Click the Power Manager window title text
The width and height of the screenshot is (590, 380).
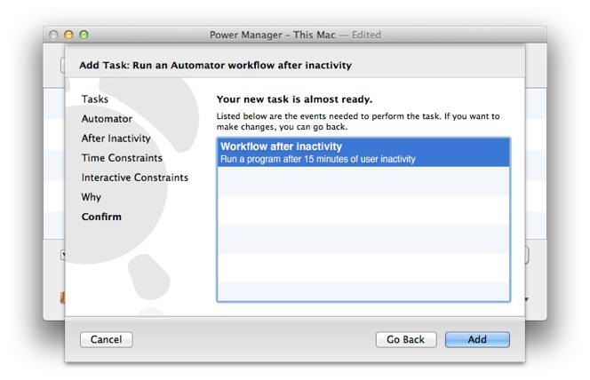[x=273, y=35]
